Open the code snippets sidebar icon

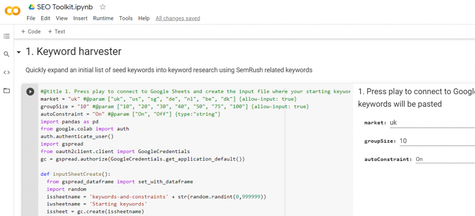click(6, 73)
